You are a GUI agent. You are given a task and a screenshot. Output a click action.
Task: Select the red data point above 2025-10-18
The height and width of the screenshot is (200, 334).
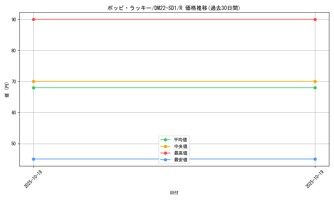(x=33, y=19)
